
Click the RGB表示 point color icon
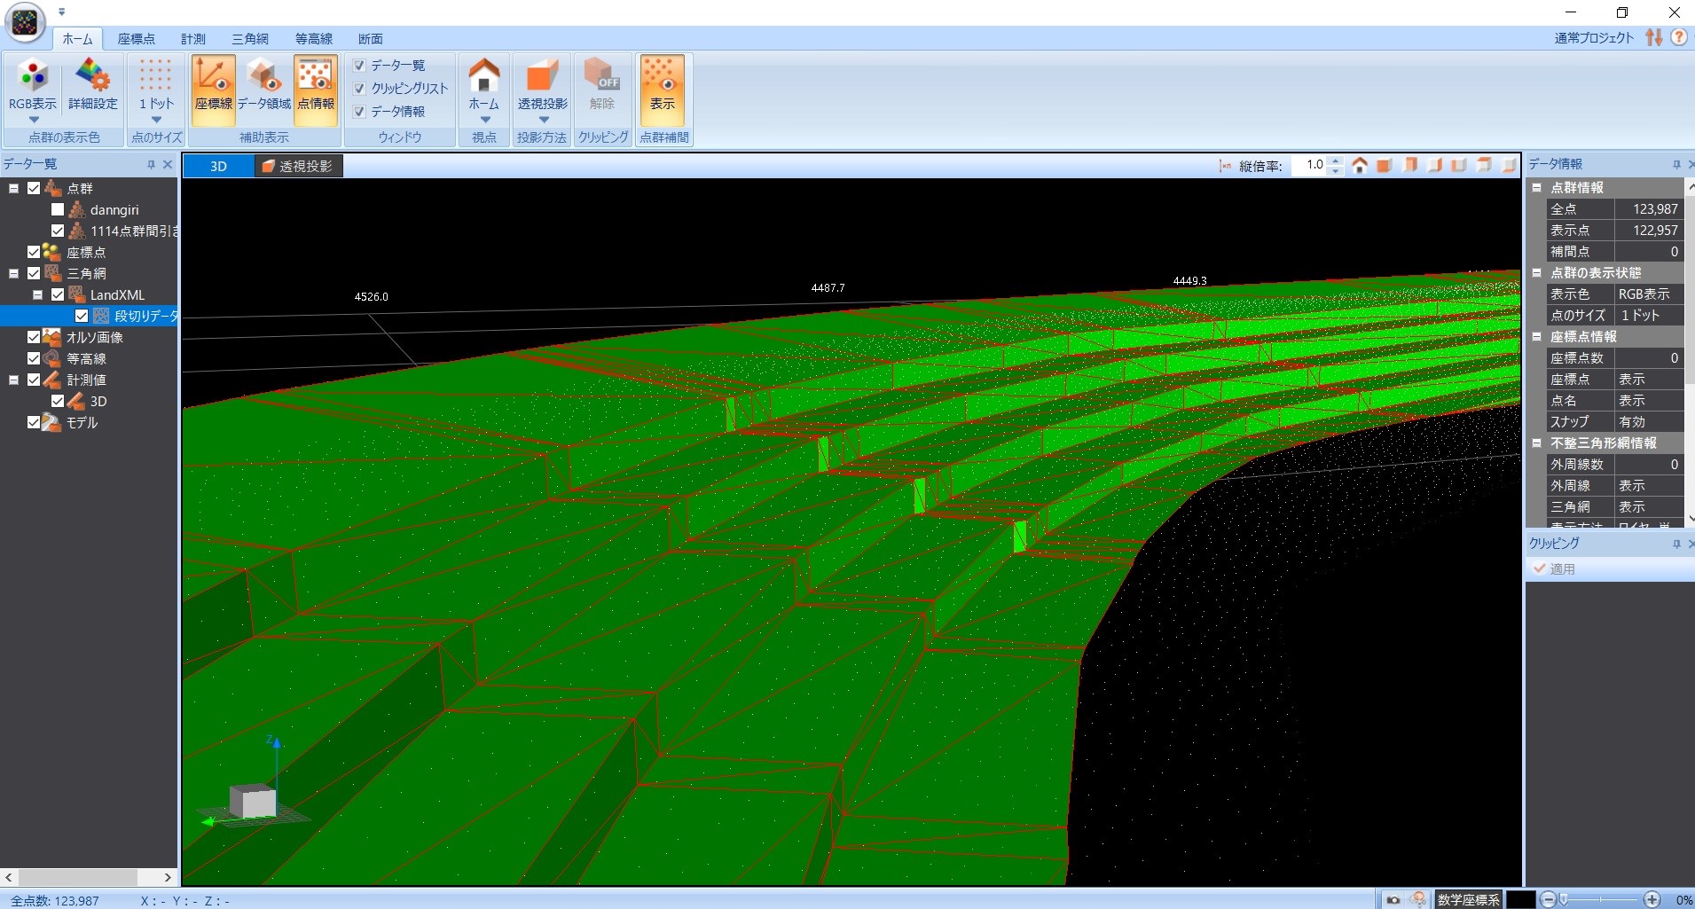coord(33,80)
